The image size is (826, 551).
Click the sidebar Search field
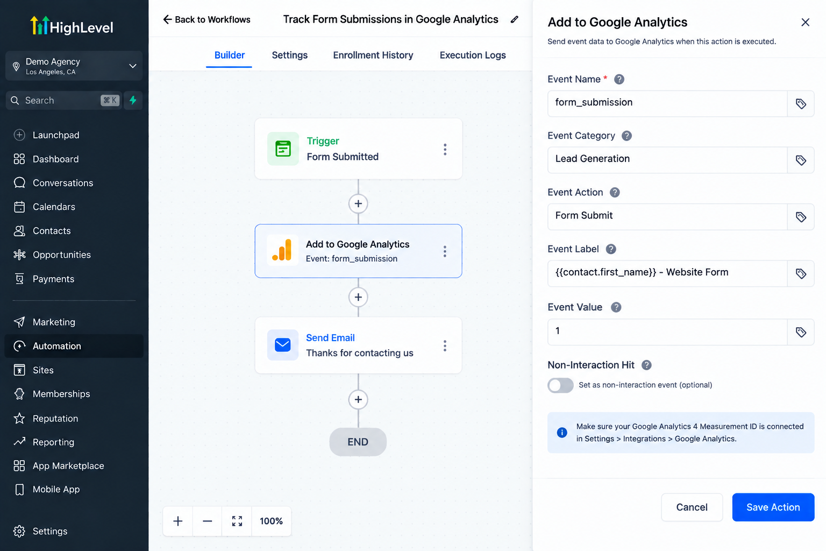click(63, 100)
